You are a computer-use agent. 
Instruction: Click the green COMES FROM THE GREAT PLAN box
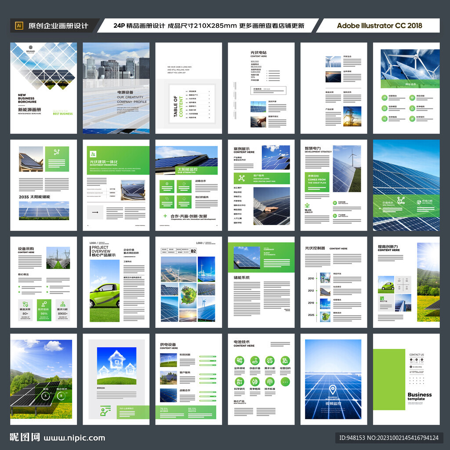point(317,182)
